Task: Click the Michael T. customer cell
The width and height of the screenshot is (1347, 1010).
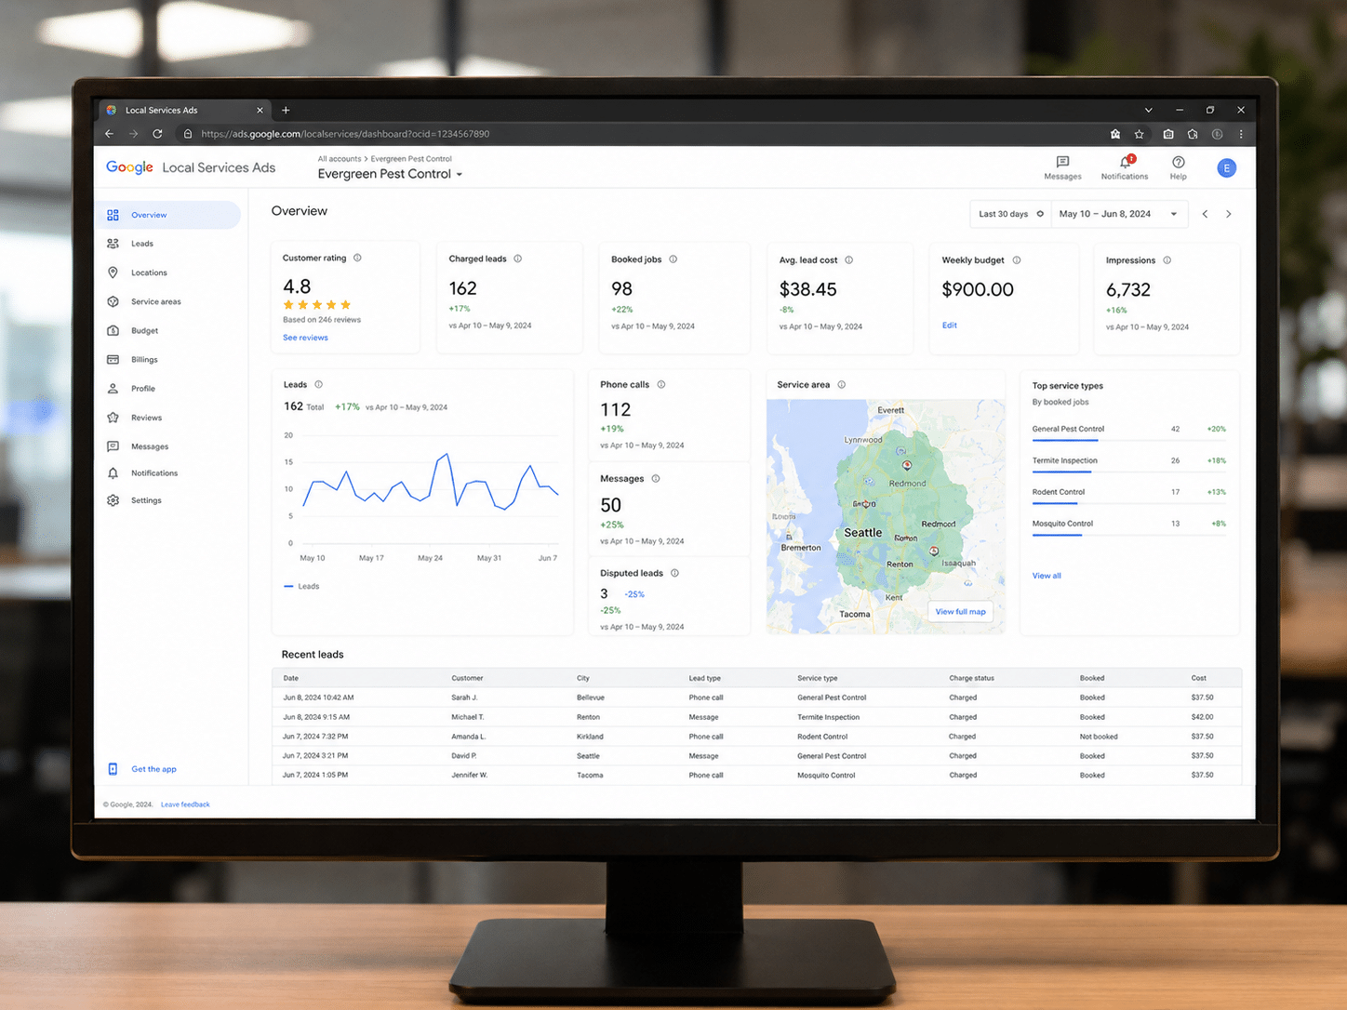Action: [468, 717]
